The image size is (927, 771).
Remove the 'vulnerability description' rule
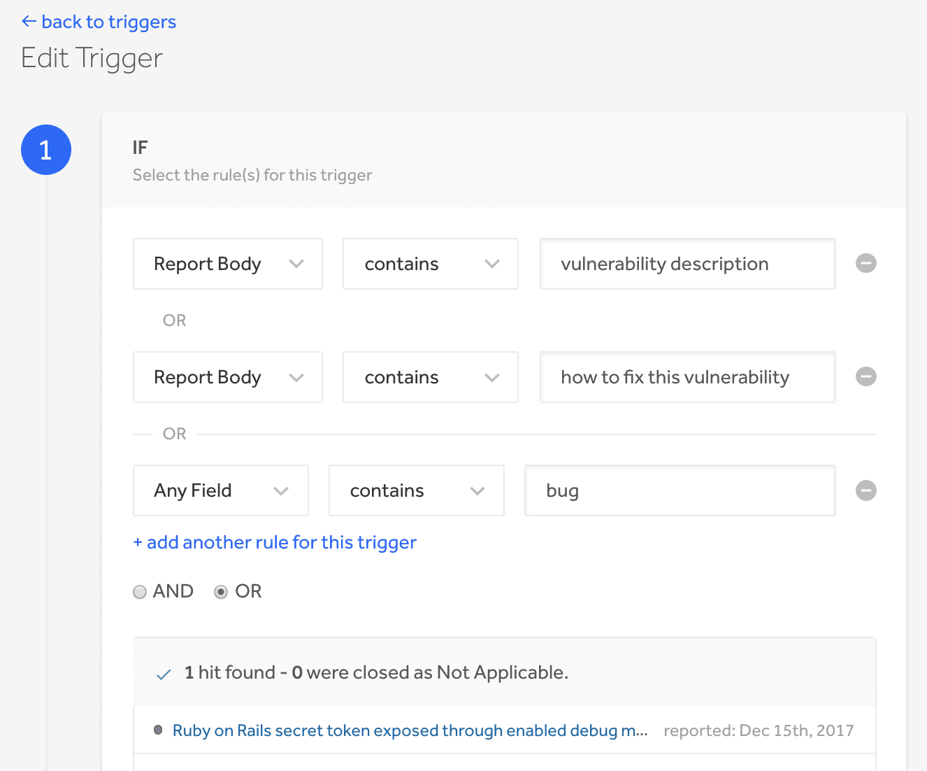(x=865, y=264)
